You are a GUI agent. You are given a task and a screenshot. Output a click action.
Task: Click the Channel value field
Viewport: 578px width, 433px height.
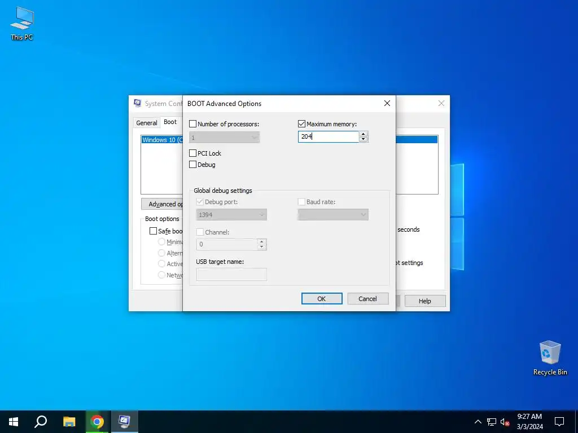pyautogui.click(x=227, y=244)
